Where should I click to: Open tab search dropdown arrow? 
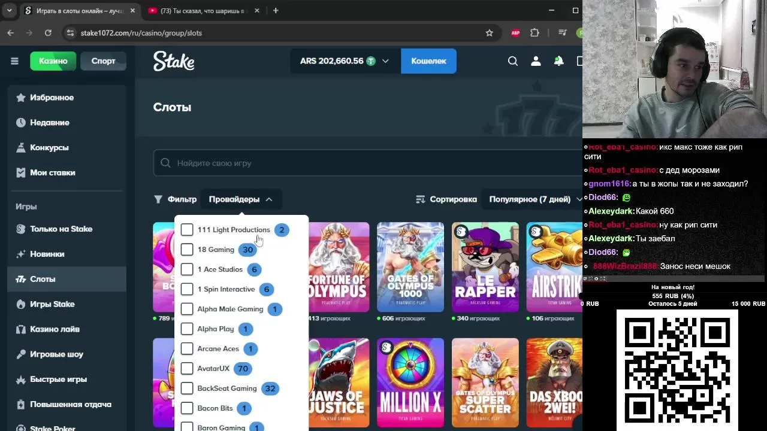pyautogui.click(x=9, y=11)
